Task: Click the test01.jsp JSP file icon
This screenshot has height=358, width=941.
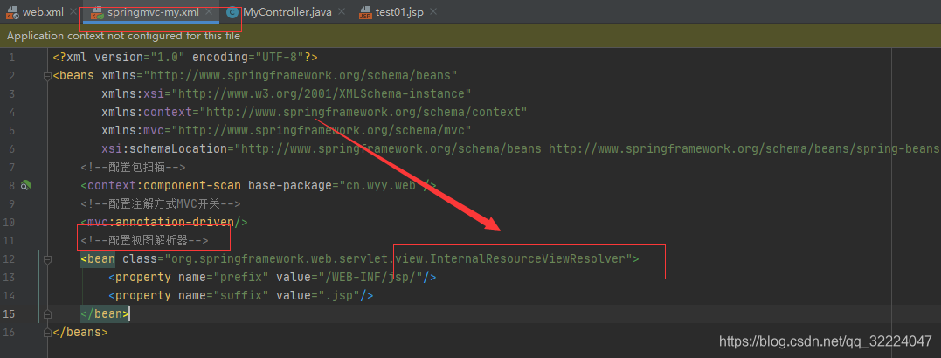Action: (365, 12)
